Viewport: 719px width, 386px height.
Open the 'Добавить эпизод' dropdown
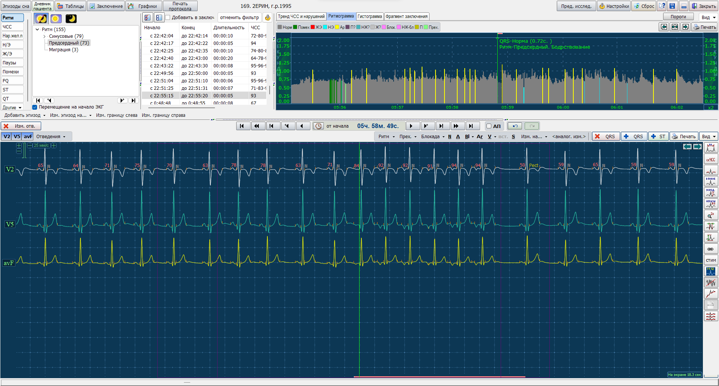25,115
